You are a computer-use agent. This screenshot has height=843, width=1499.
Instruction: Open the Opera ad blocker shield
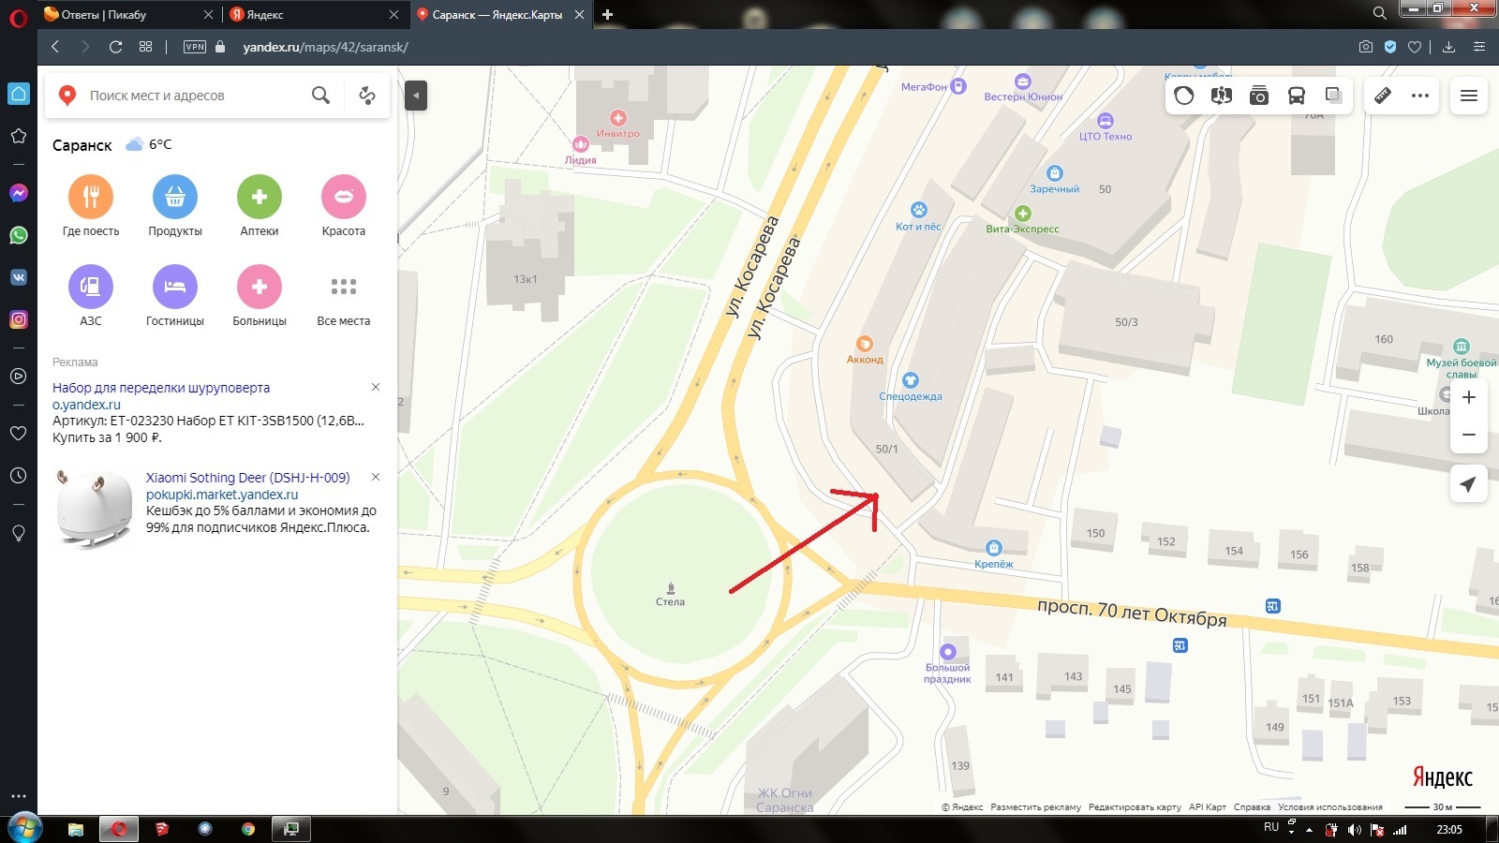coord(1390,47)
